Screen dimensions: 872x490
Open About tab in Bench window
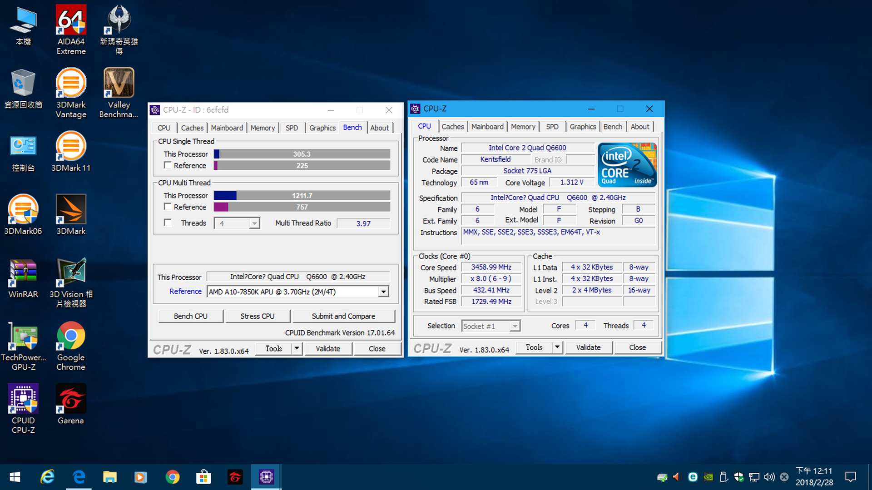pyautogui.click(x=379, y=128)
